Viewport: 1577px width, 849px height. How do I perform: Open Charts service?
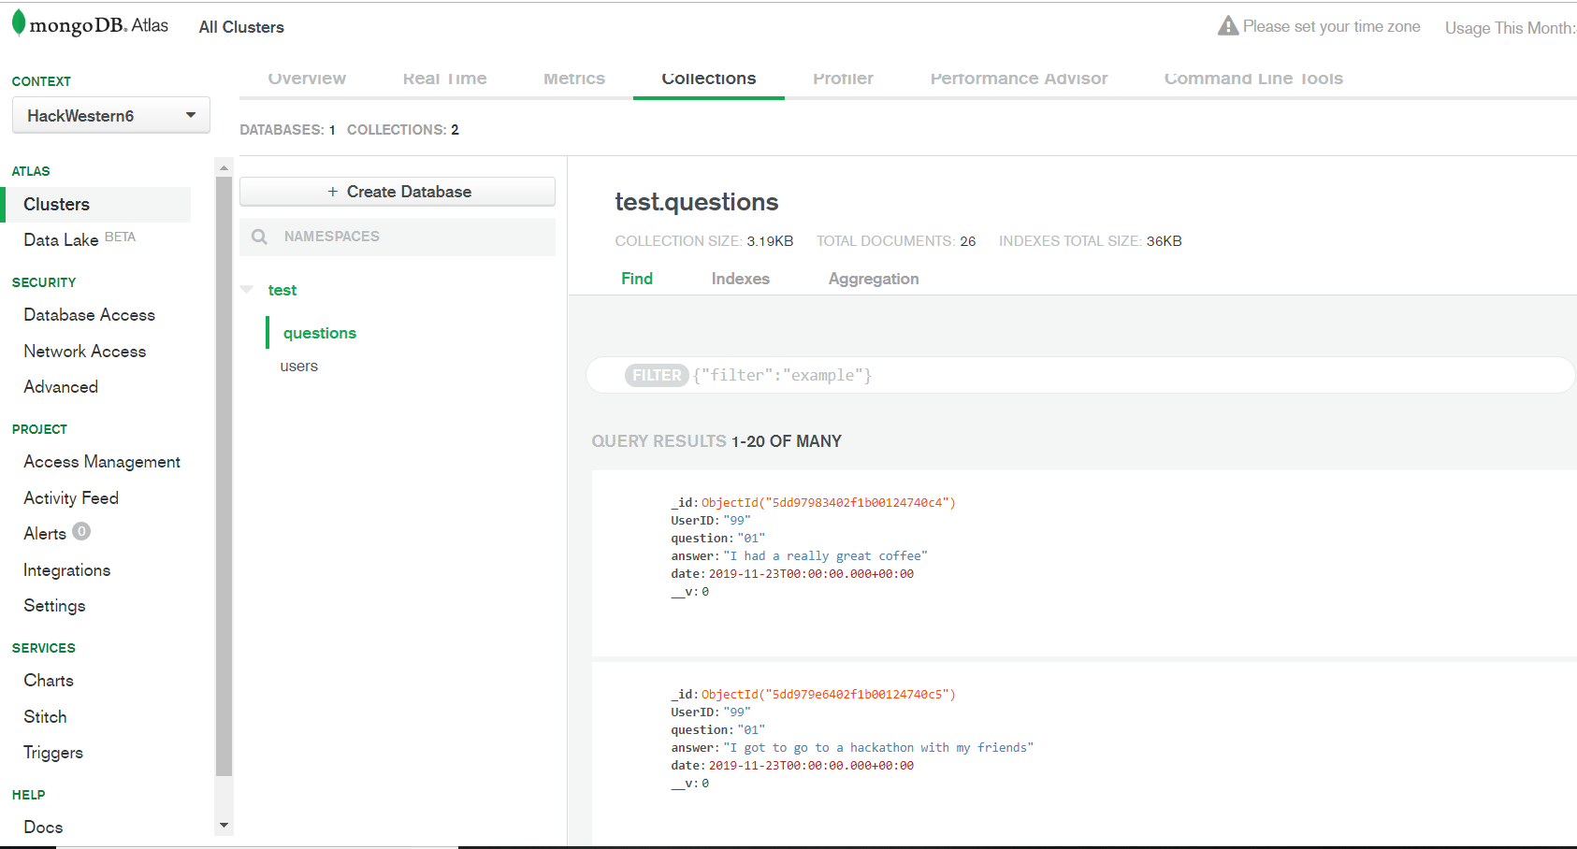(49, 681)
